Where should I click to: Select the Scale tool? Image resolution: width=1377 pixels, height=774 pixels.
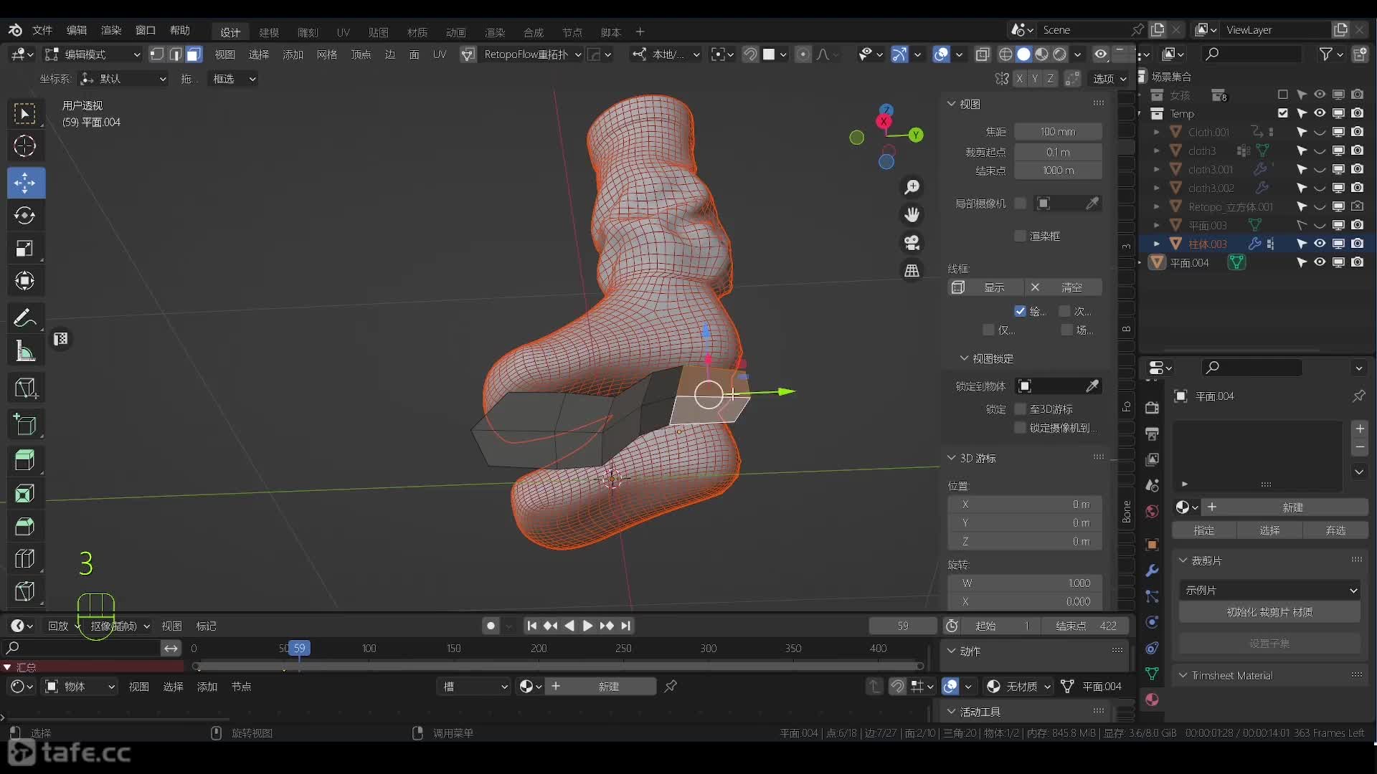[x=25, y=249]
